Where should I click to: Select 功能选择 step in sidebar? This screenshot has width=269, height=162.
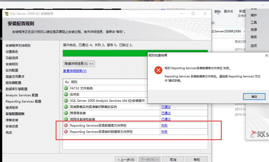pos(12,58)
